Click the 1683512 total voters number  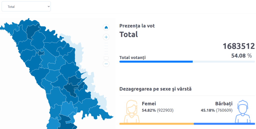[239, 46]
